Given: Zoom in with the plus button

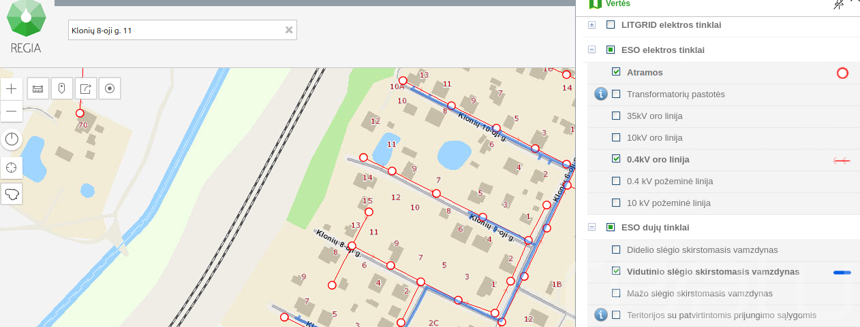Looking at the screenshot, I should pos(12,88).
